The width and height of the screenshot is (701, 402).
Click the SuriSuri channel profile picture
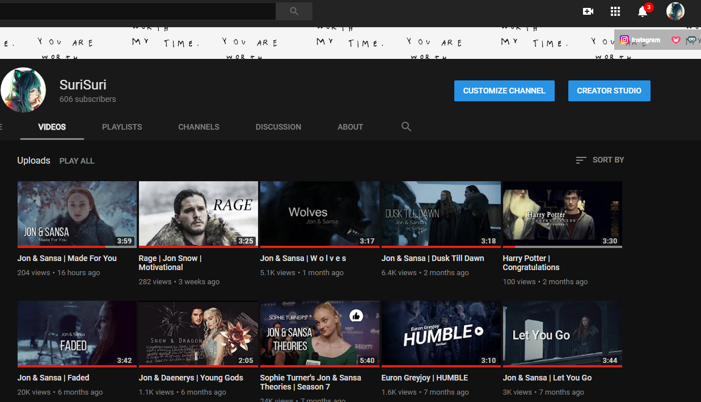click(x=23, y=89)
